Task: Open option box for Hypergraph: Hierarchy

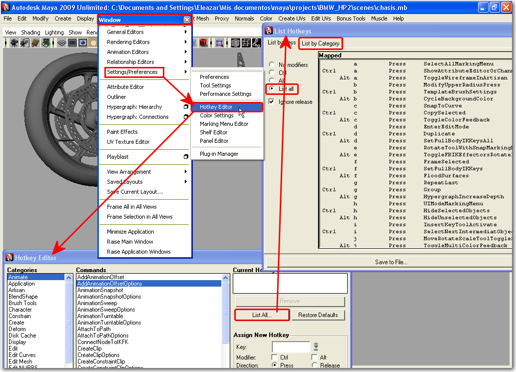Action: tap(186, 107)
